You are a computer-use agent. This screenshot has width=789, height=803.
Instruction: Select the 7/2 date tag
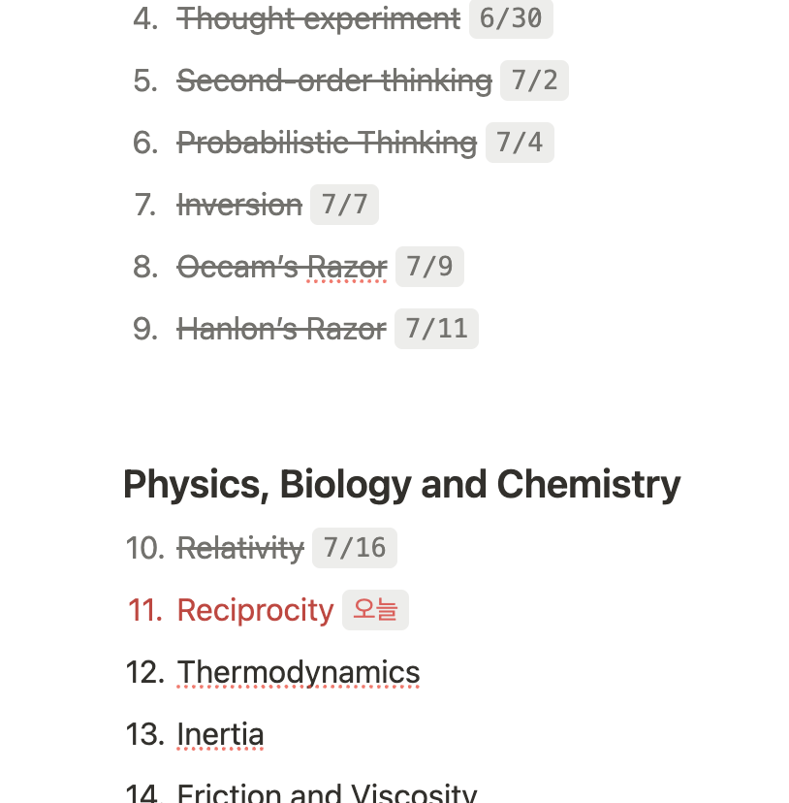[x=534, y=80]
